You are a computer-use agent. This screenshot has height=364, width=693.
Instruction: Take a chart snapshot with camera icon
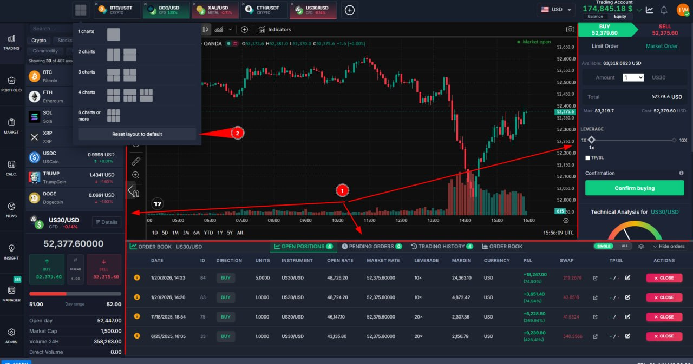point(570,29)
